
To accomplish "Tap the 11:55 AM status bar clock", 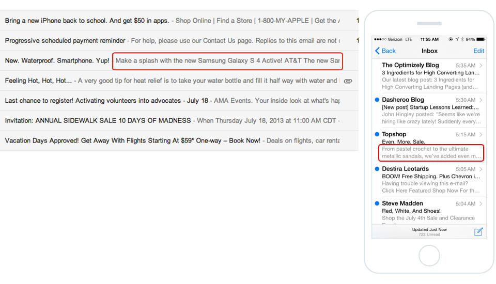I will click(429, 39).
